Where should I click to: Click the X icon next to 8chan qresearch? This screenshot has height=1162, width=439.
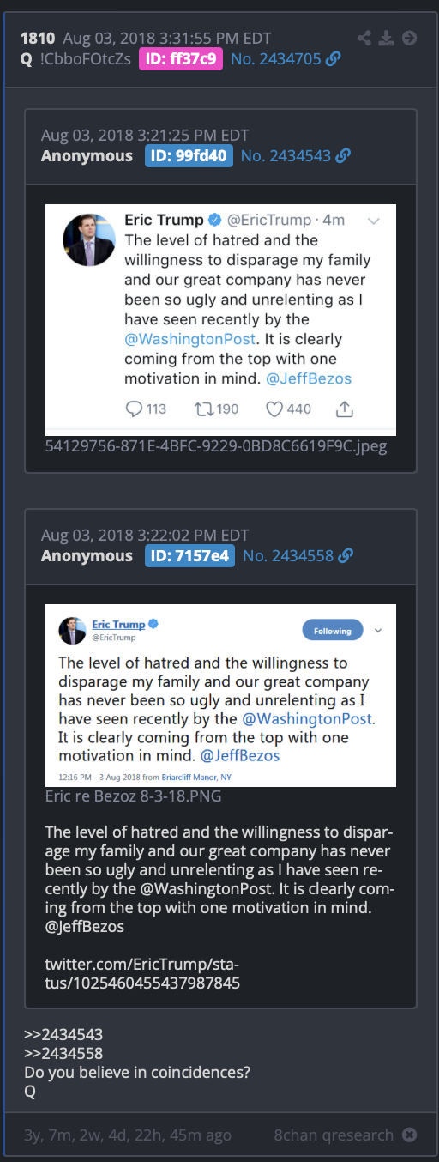(x=410, y=1135)
